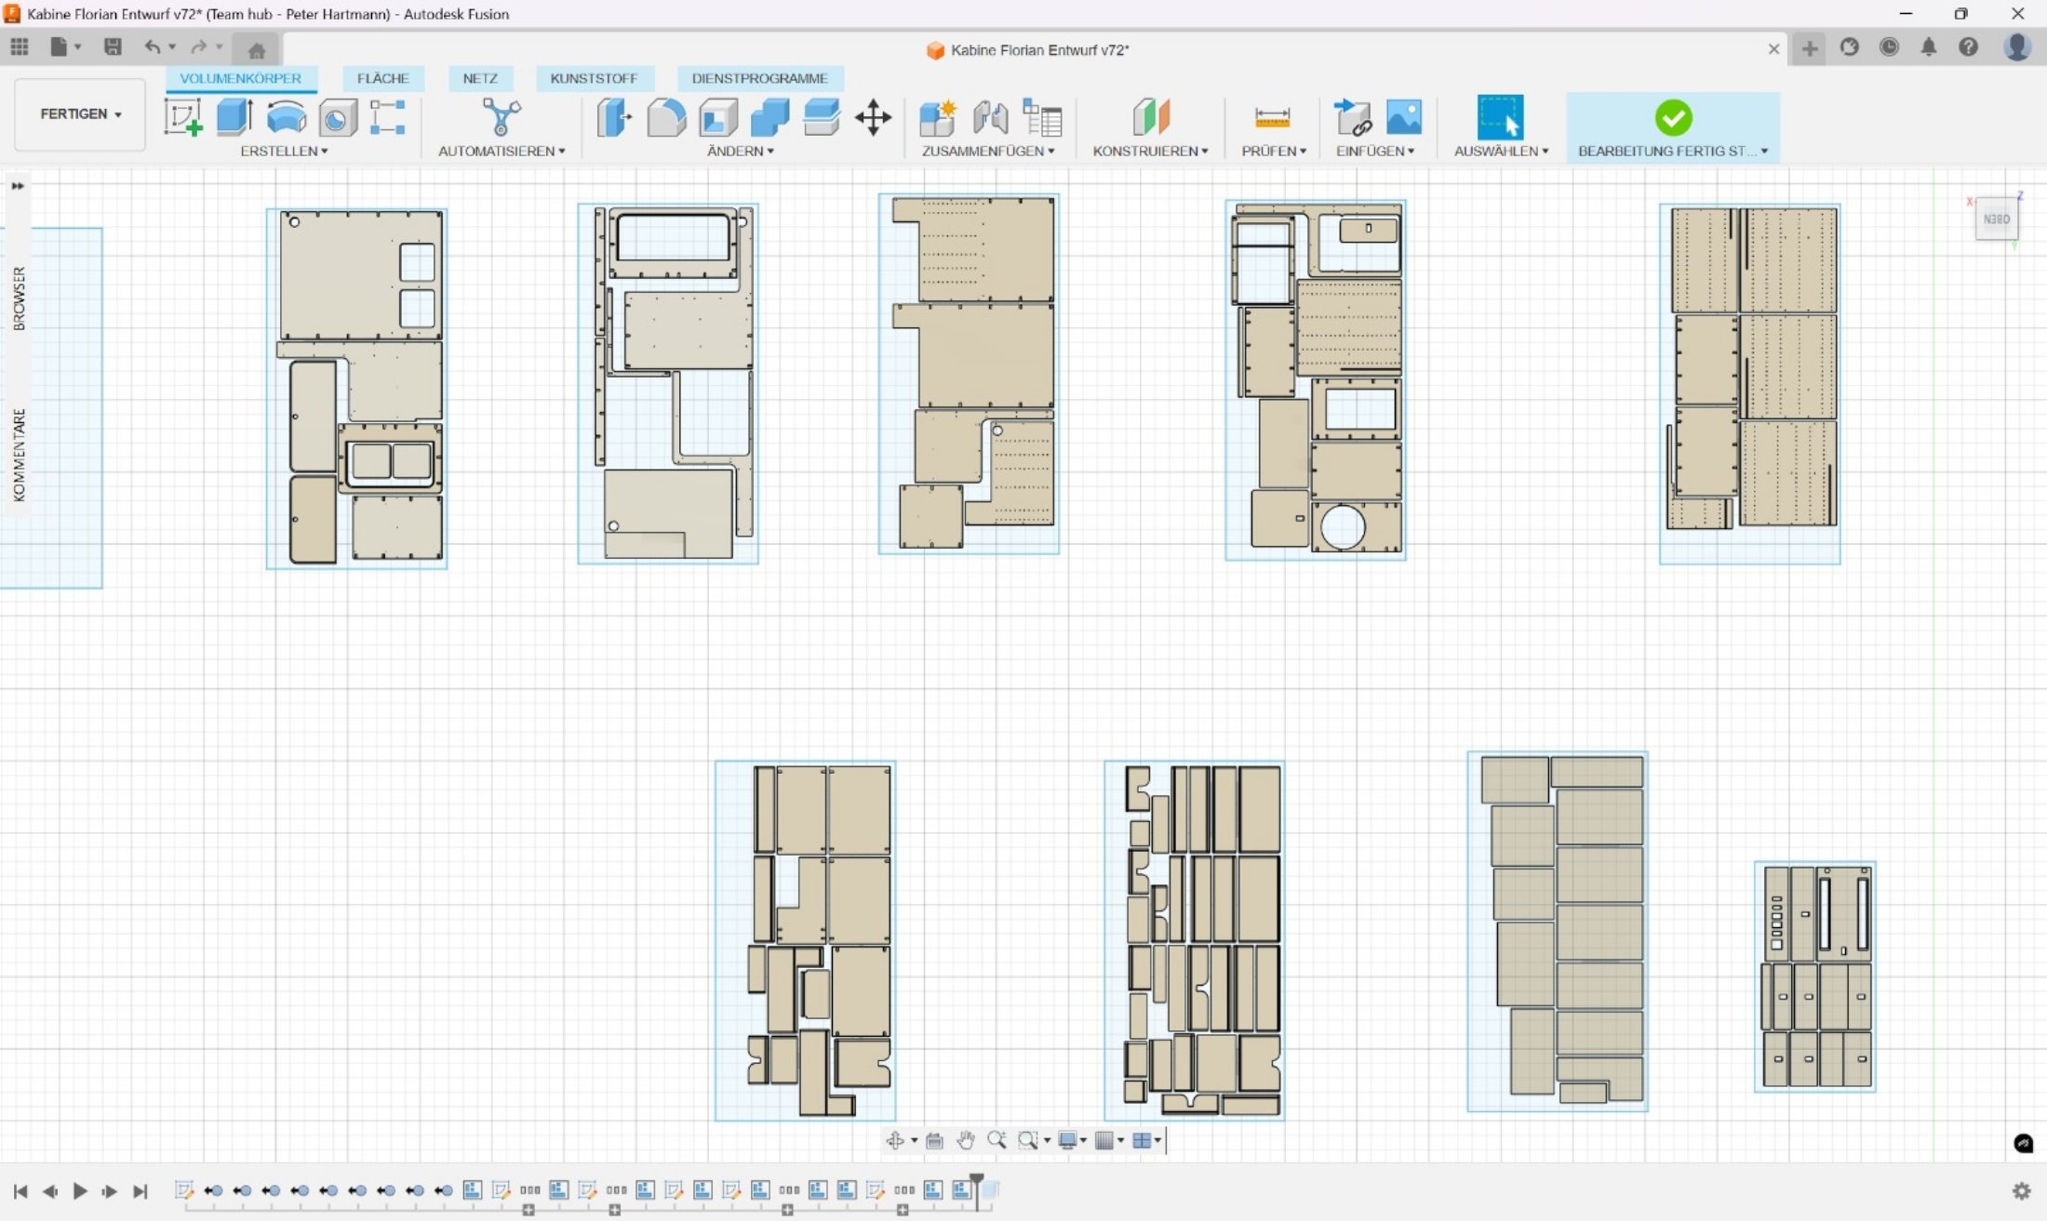
Task: Switch to the DIENSTPROGRAMME tab
Action: click(x=759, y=78)
